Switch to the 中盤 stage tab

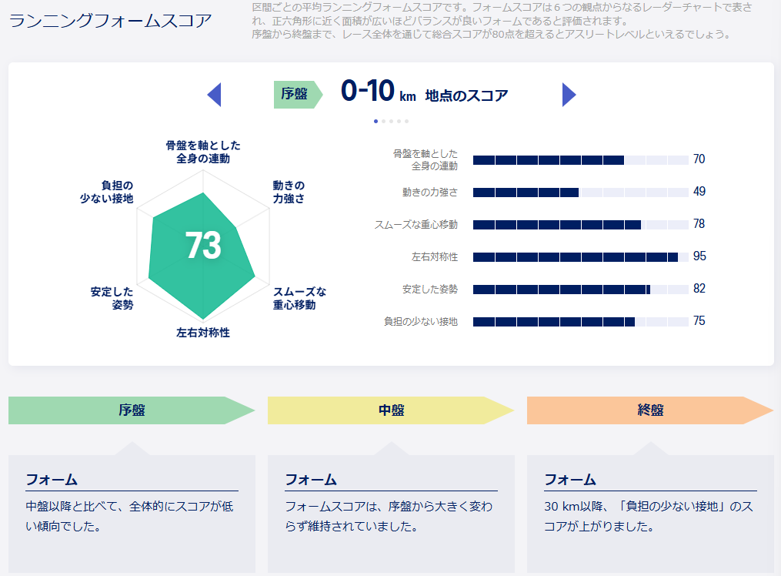click(390, 410)
